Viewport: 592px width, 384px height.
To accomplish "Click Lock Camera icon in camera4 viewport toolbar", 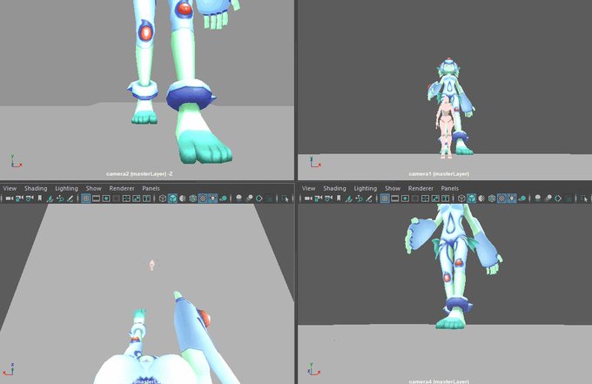I will click(319, 199).
